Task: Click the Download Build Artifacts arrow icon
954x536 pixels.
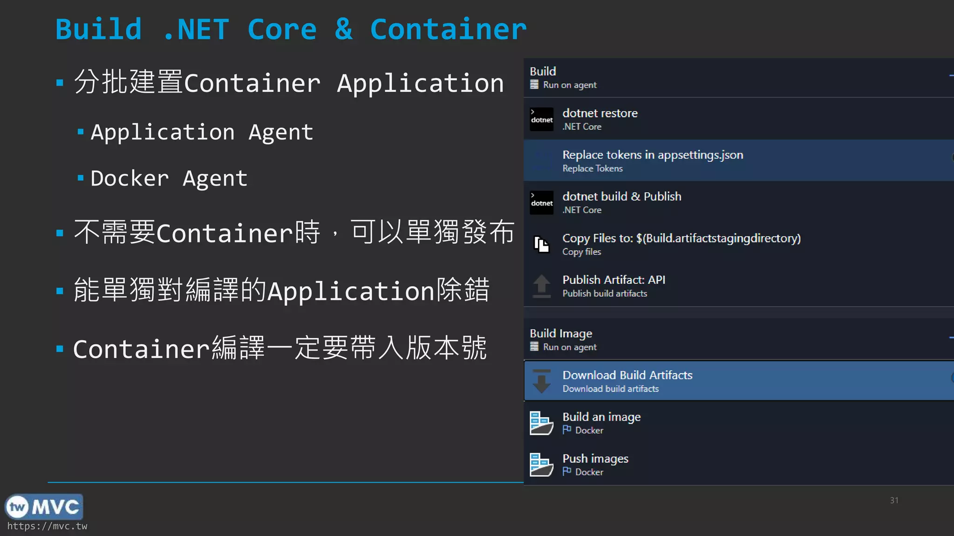Action: 542,381
